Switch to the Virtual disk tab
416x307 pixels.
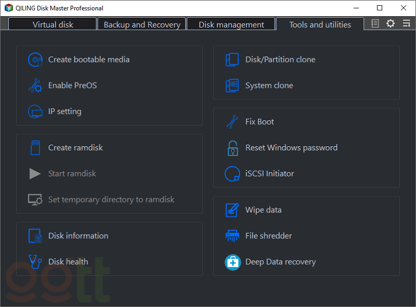point(53,24)
